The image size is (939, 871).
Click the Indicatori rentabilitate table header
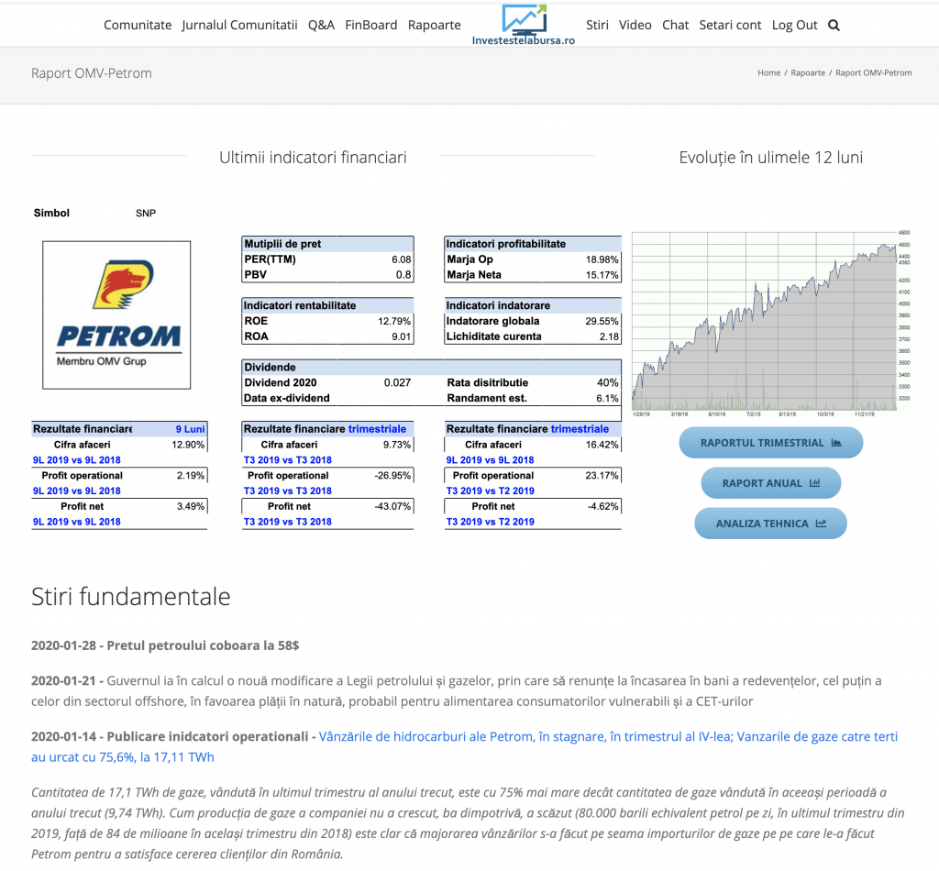[327, 305]
